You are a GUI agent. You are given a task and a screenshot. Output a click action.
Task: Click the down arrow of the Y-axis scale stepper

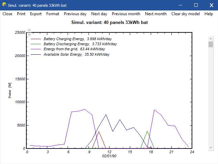tap(29, 34)
